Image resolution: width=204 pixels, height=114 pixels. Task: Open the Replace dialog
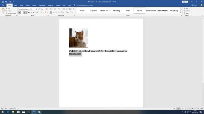[187, 11]
